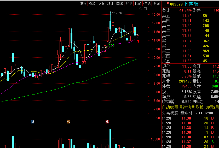This screenshot has height=148, width=219.
Task: Toggle the panel layout icon atop chart
Action: point(146,9)
